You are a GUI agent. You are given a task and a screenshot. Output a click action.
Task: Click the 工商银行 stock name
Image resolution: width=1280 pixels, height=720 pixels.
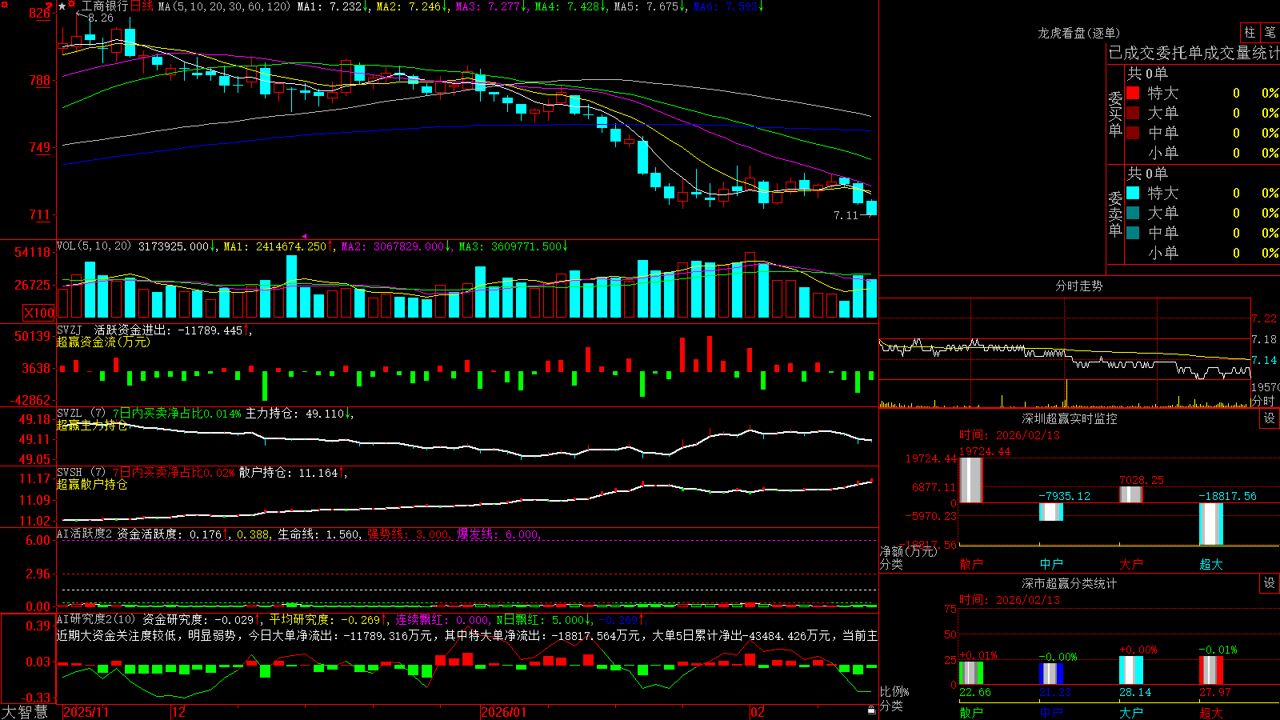tap(104, 6)
